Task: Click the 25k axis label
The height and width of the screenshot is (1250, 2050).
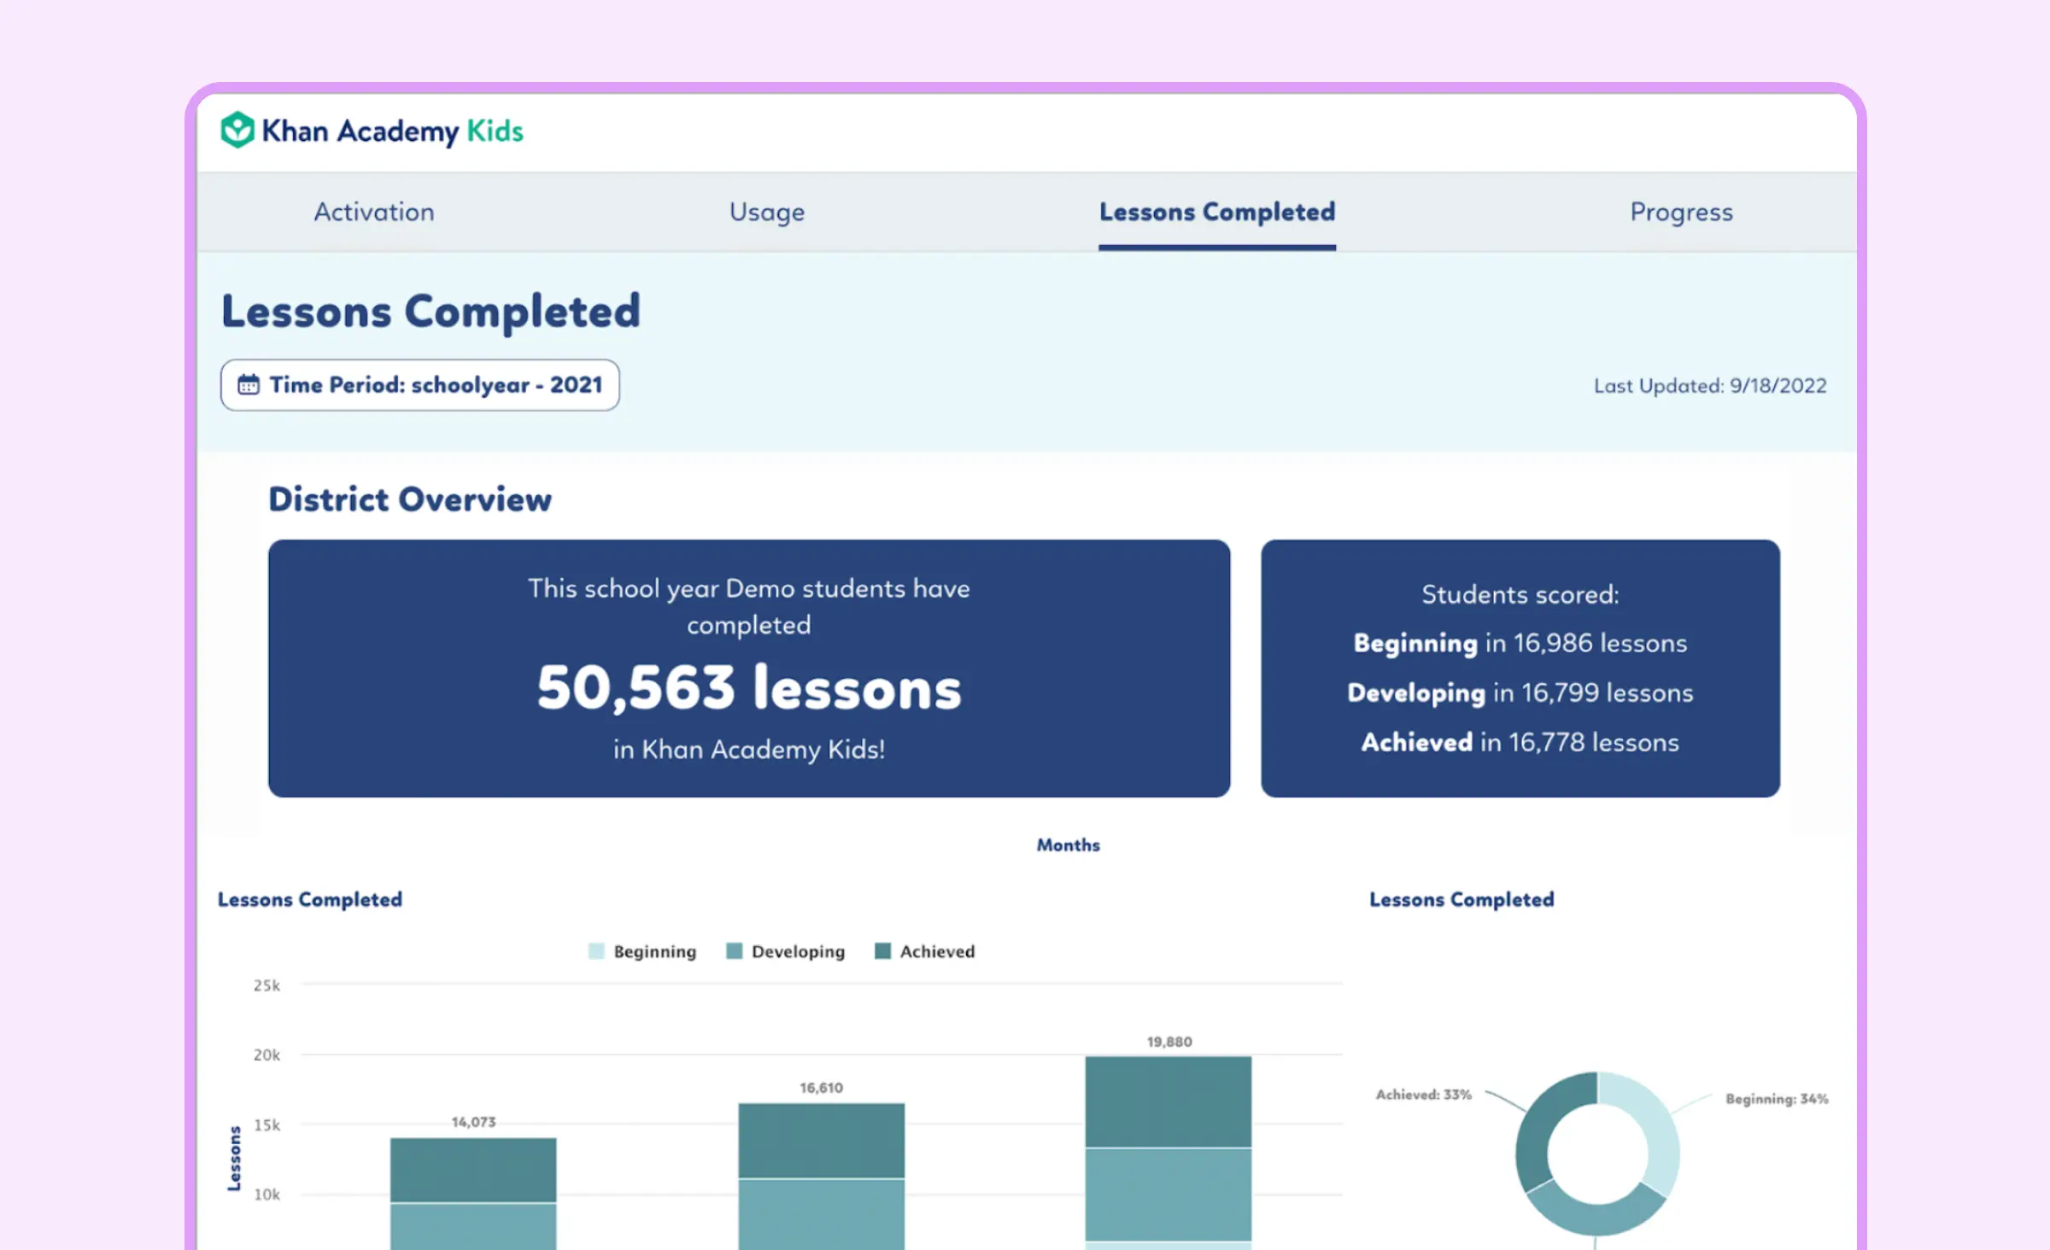Action: tap(266, 985)
